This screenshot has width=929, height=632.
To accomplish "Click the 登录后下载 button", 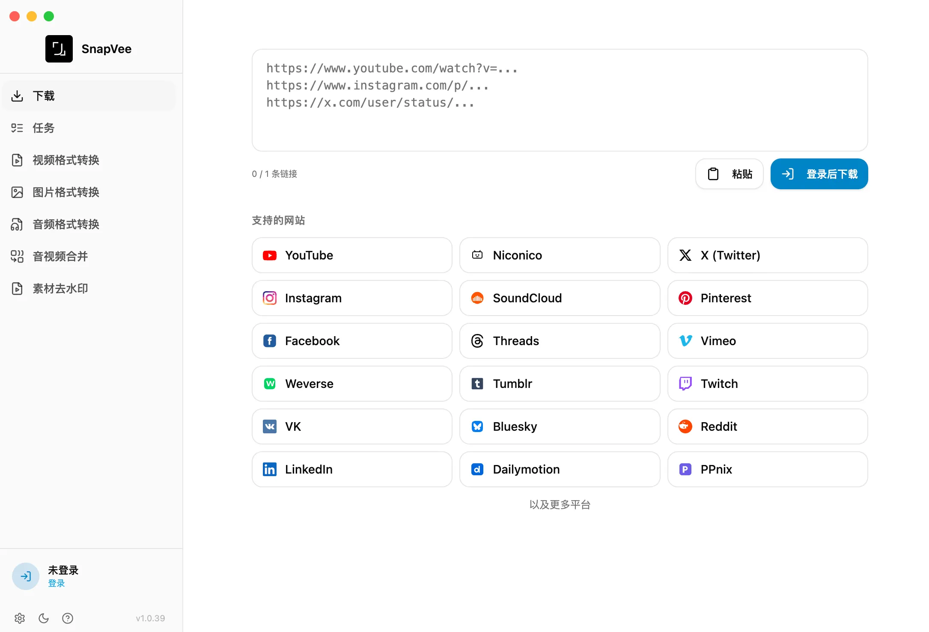I will click(819, 174).
